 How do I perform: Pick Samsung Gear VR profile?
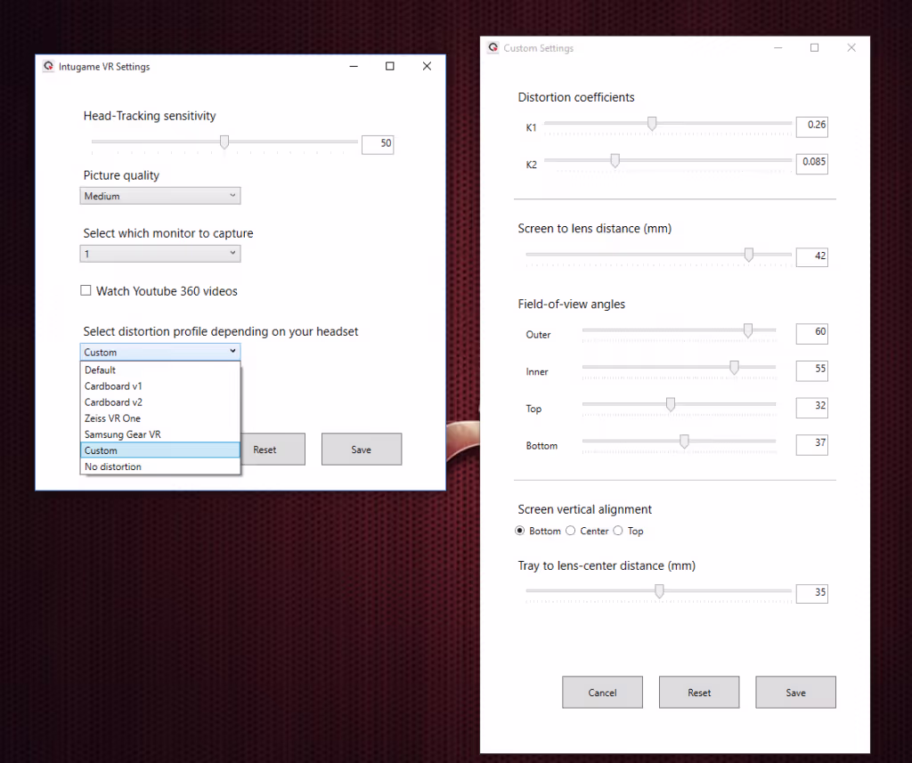(x=160, y=434)
